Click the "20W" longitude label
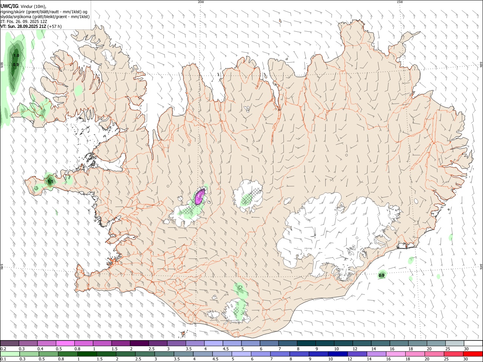Screen dimensions: 483x362 pos(201,2)
